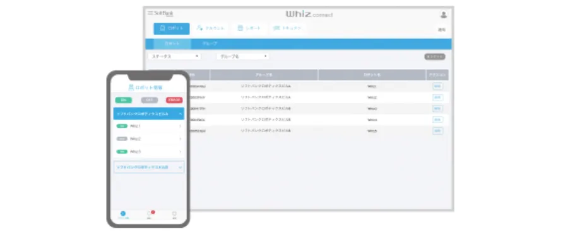Screen dimensions: 563x234
Task: Tap the notification icon with red badge on phone
Action: pos(150,214)
